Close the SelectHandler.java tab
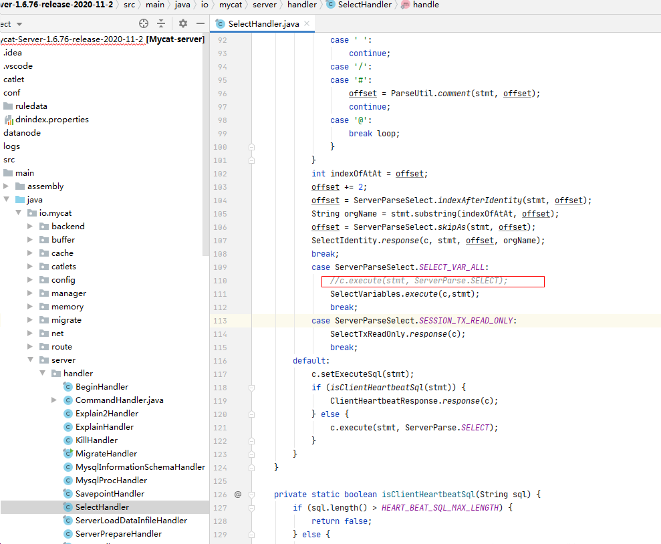 pyautogui.click(x=307, y=23)
